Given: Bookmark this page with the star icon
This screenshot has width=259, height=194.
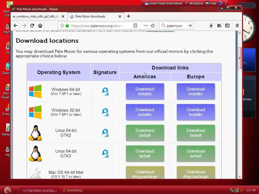Looking at the screenshot, I should click(x=153, y=26).
